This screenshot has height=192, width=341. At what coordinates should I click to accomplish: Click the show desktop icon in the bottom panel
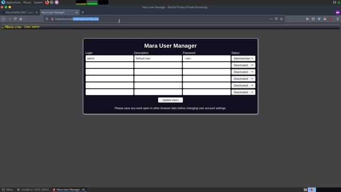pos(305,190)
